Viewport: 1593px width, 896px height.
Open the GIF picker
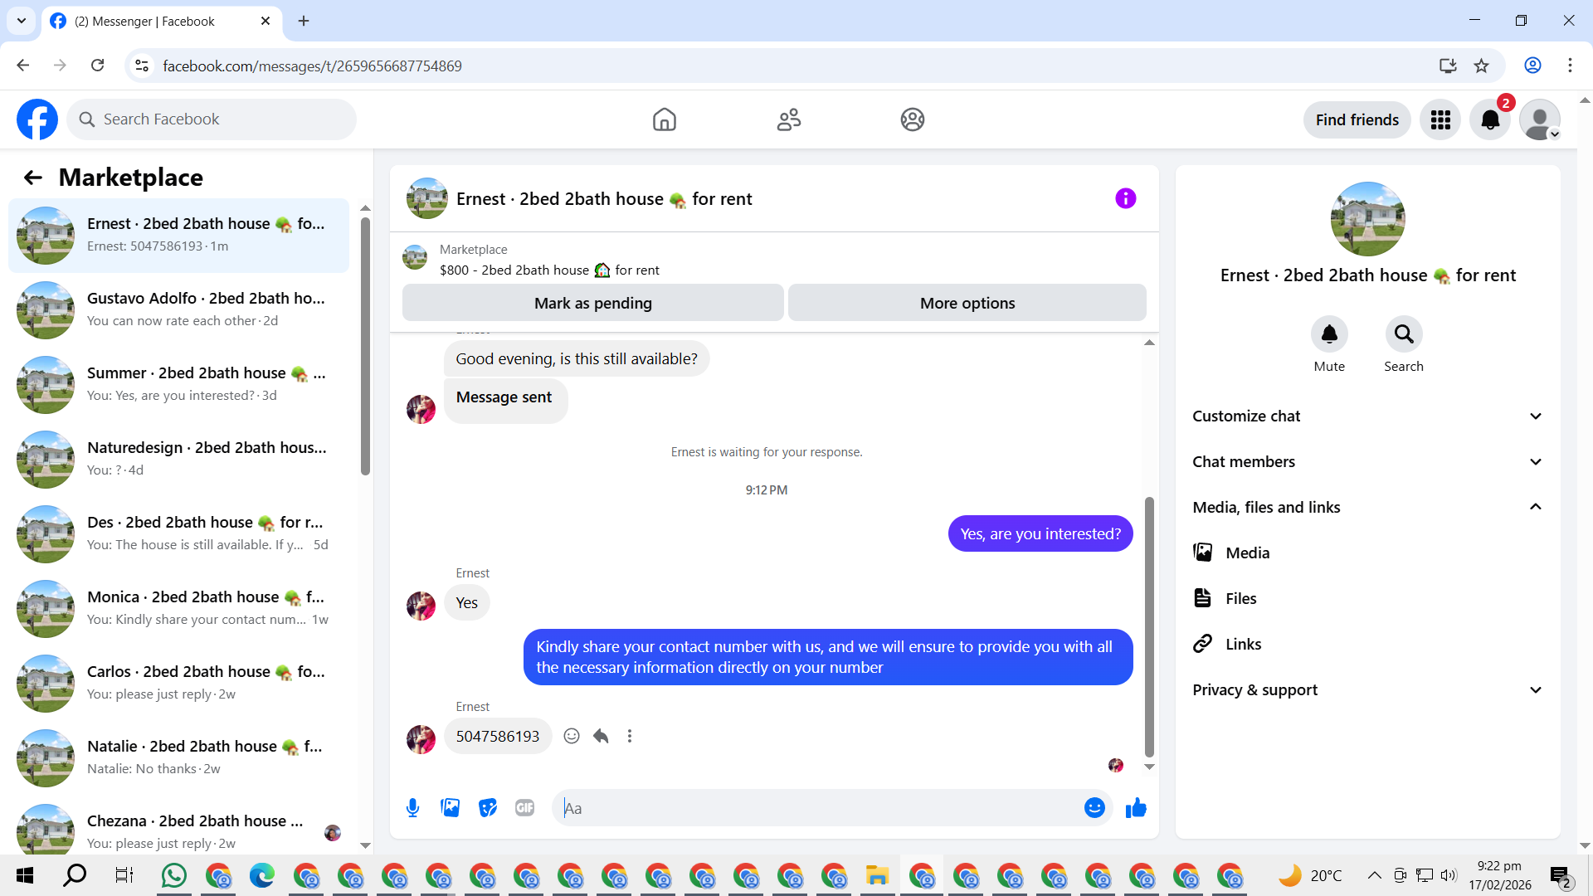(x=524, y=807)
